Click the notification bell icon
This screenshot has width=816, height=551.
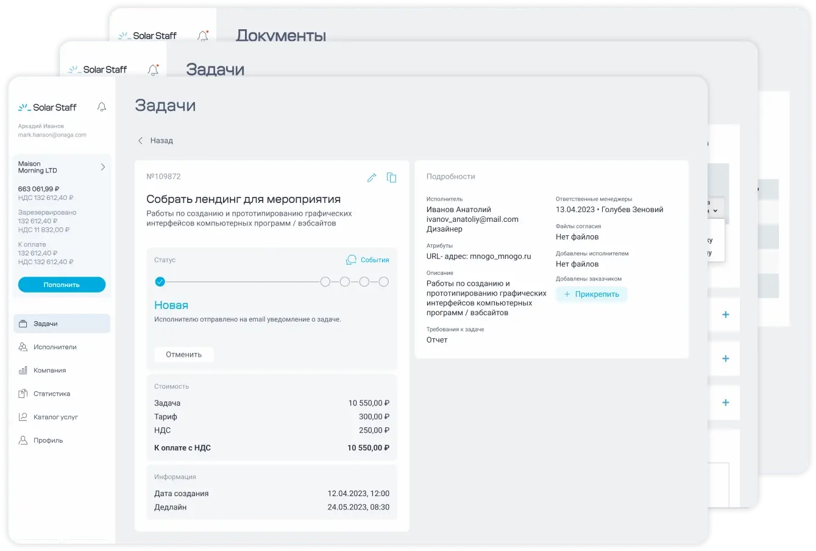(102, 107)
